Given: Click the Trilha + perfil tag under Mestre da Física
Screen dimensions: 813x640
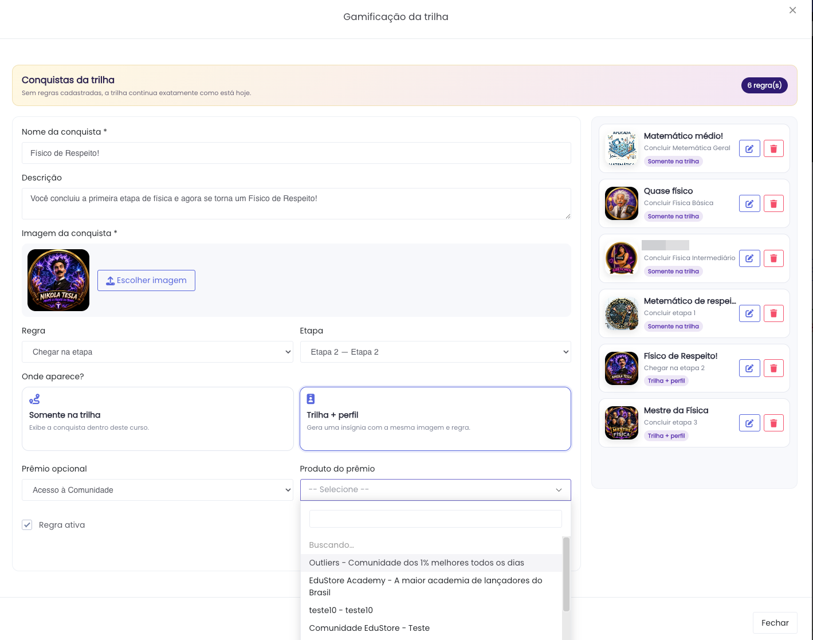Looking at the screenshot, I should point(666,436).
